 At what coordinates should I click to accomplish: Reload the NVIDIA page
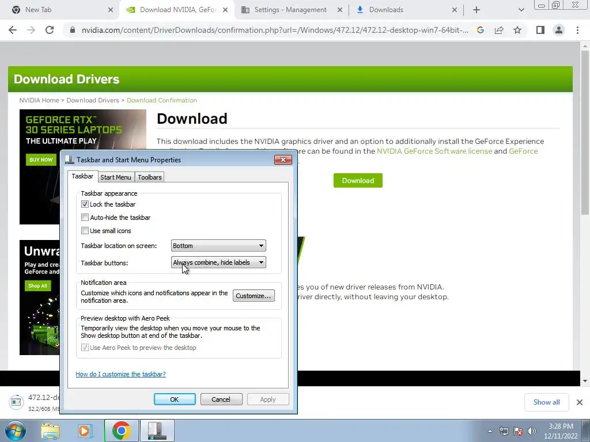[50, 30]
